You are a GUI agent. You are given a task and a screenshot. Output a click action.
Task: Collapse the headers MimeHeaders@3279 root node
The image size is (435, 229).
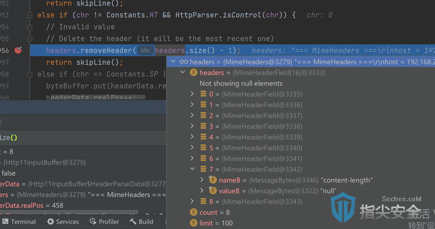click(173, 61)
